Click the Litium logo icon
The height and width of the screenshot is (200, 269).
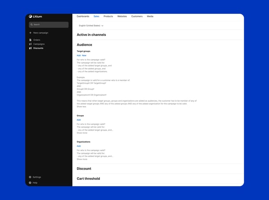point(30,17)
